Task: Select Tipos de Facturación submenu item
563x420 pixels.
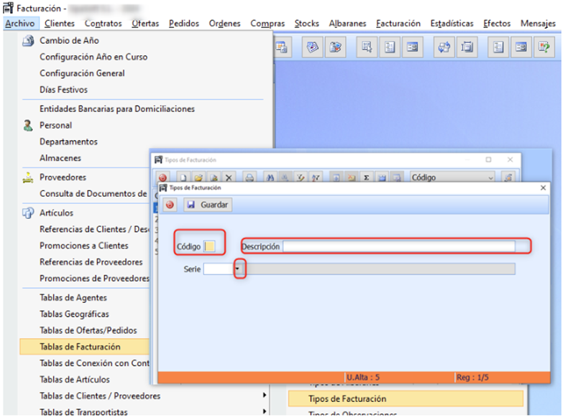Action: [x=347, y=398]
